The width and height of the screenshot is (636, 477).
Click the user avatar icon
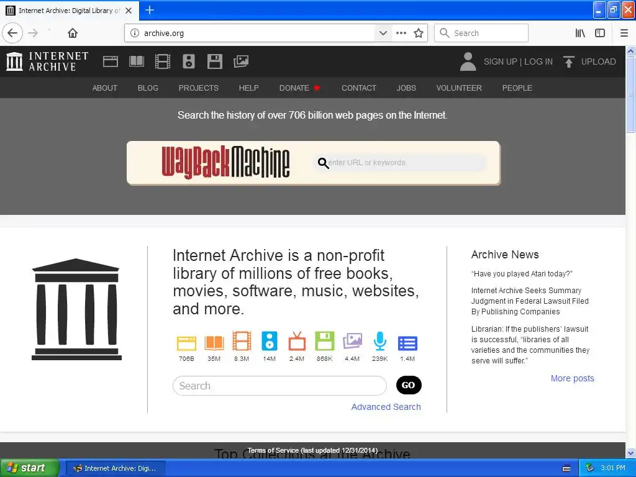point(468,61)
